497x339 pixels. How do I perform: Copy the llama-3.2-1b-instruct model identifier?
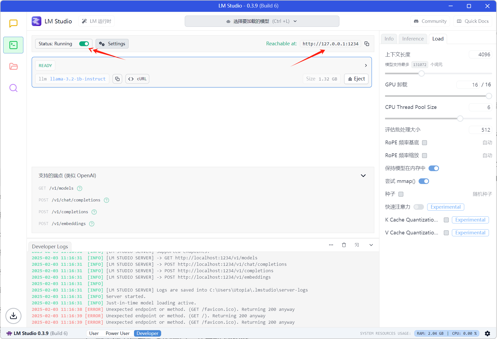[x=117, y=79]
